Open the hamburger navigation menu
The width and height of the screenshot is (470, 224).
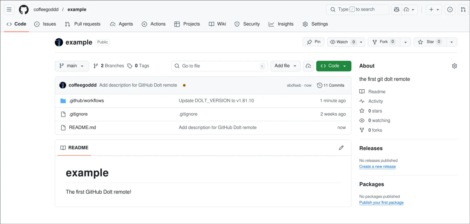tap(9, 9)
